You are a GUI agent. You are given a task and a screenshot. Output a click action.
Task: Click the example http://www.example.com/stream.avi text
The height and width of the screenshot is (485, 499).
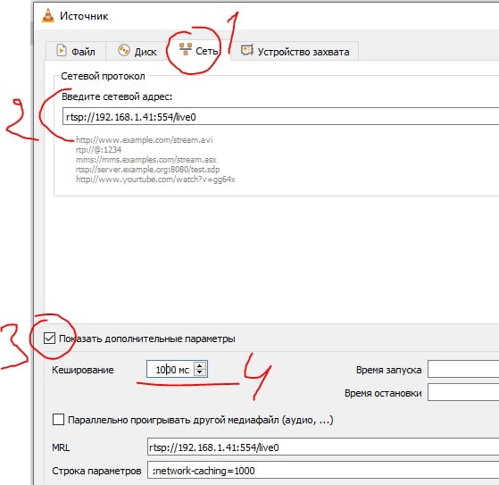click(x=144, y=140)
